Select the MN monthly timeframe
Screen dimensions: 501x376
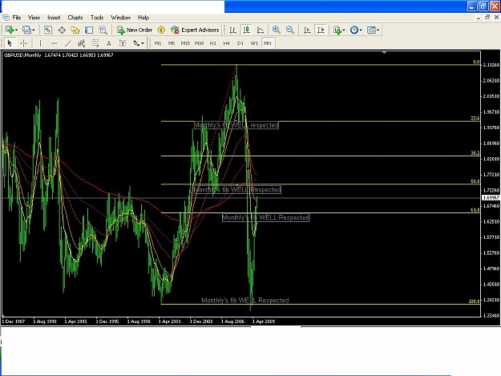click(x=268, y=43)
